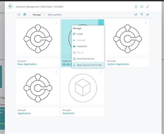Select Open Source in VS Code
This screenshot has width=164, height=134.
point(88,65)
